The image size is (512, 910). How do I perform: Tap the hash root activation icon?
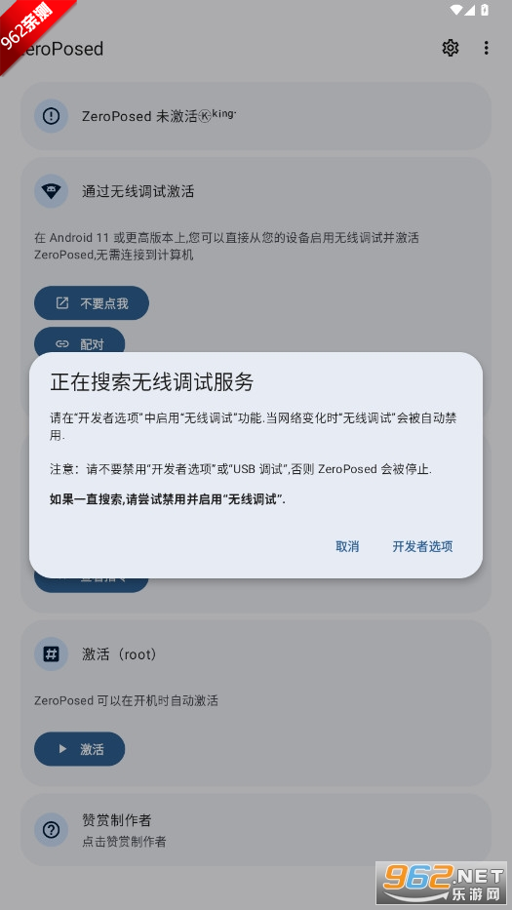(x=51, y=654)
